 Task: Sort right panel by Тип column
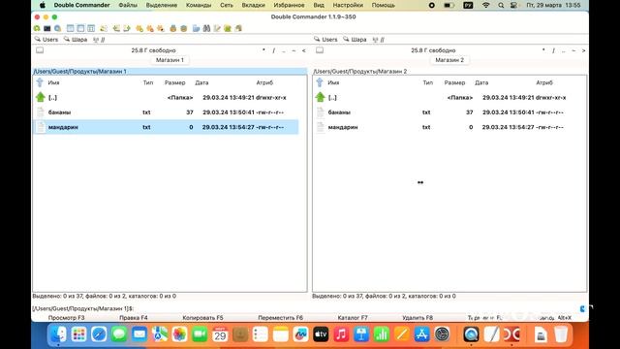[x=428, y=82]
